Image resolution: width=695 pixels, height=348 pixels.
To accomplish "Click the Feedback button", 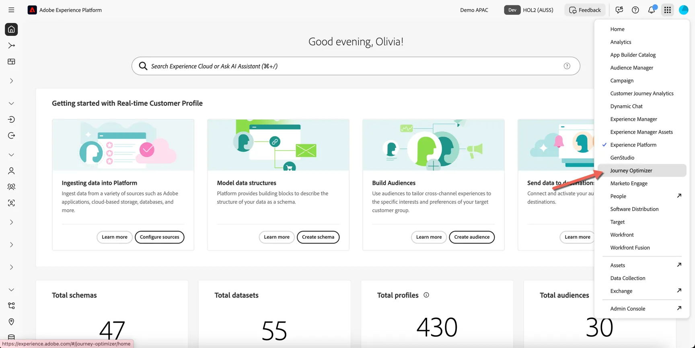I will (x=585, y=10).
